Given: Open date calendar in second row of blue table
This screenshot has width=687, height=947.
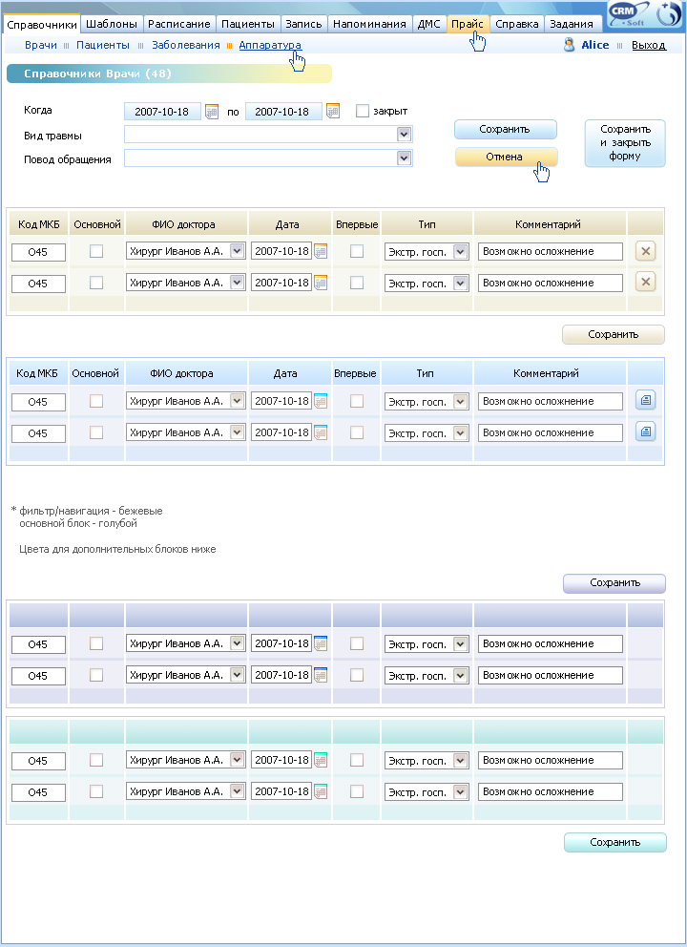Looking at the screenshot, I should 321,432.
